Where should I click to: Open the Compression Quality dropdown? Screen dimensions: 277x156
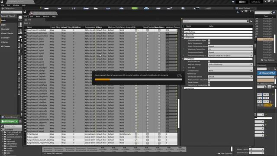[230, 52]
